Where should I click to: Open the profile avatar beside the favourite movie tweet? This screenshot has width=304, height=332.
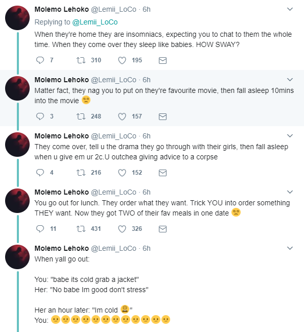(17, 88)
